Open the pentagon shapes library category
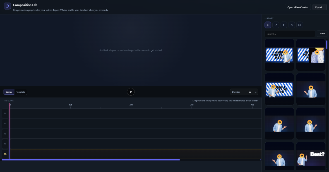Screen dimensions: 329x172 click(291, 25)
